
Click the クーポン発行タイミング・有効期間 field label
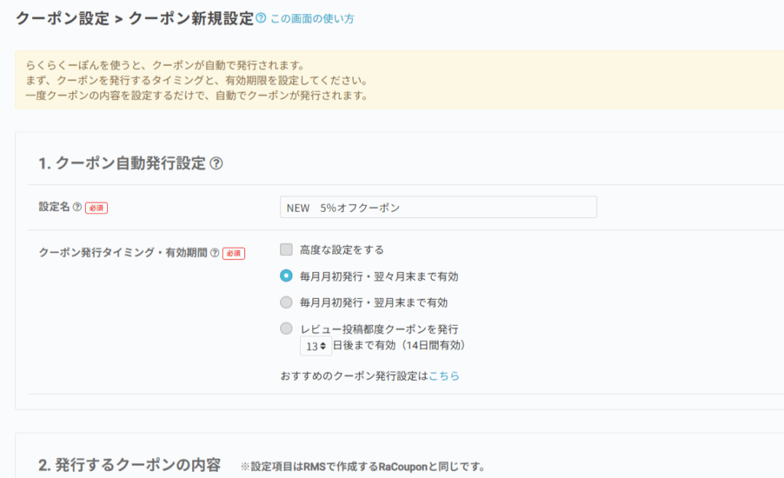(122, 253)
